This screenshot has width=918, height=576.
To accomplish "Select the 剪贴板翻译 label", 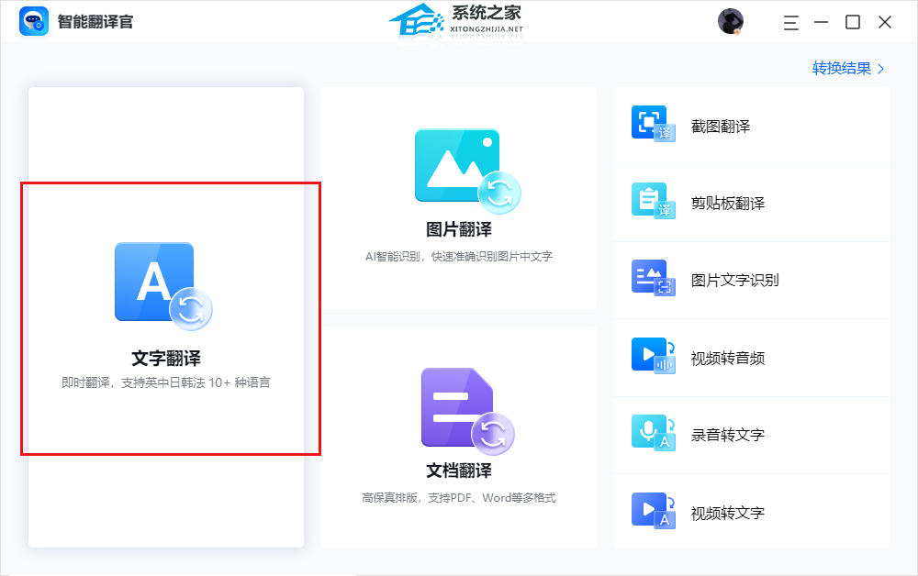I will pos(728,204).
